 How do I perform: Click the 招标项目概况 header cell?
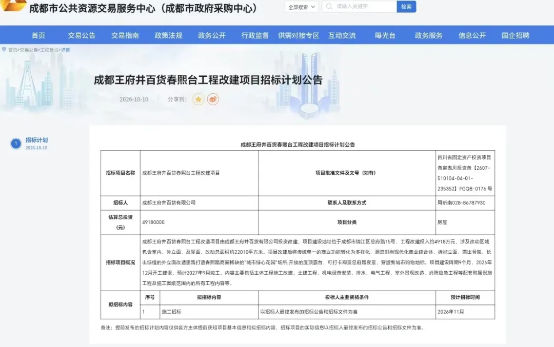pos(121,262)
